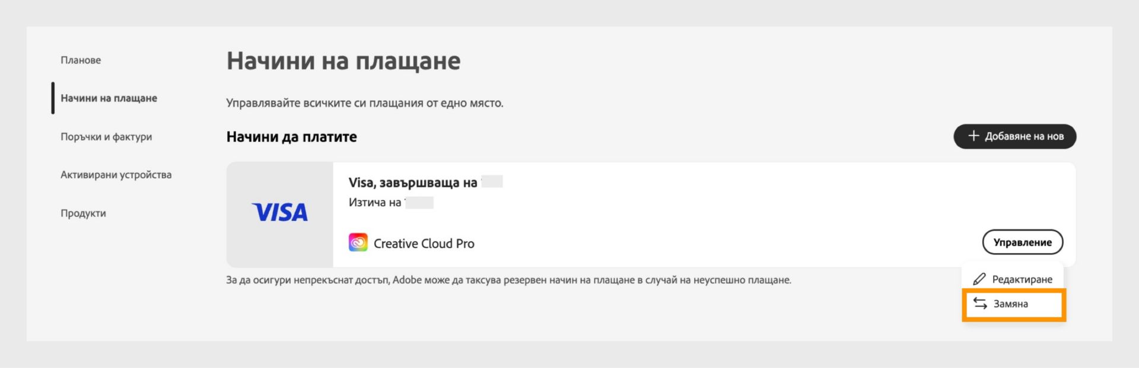Open the Планове sidebar section
This screenshot has height=368, width=1139.
pyautogui.click(x=81, y=60)
